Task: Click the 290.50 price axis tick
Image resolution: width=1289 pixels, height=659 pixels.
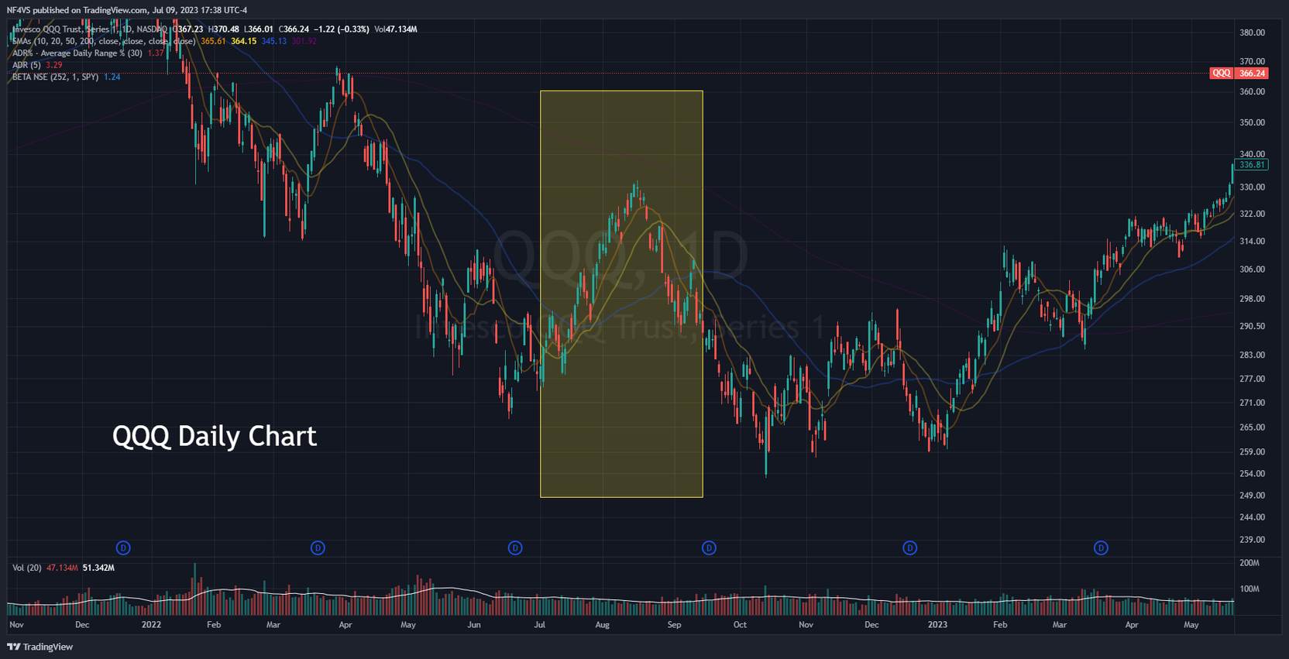Action: click(1252, 326)
